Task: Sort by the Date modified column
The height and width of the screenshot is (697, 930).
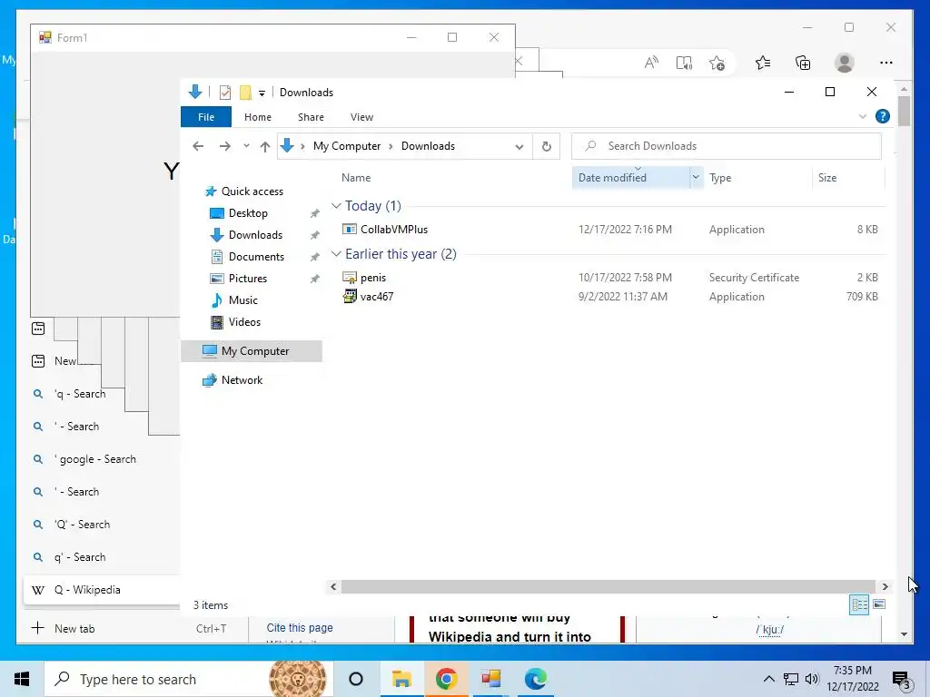Action: 612,177
